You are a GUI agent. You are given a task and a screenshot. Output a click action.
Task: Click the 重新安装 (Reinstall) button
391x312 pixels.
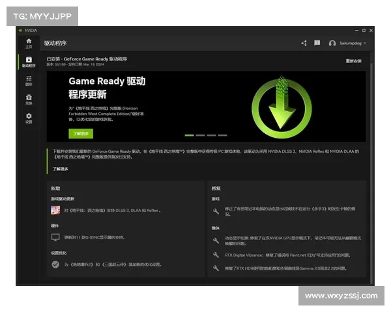(x=353, y=61)
